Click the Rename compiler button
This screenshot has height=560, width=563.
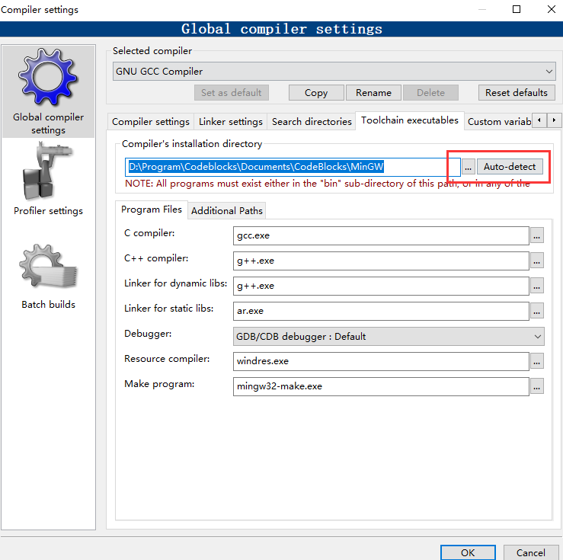tap(373, 93)
